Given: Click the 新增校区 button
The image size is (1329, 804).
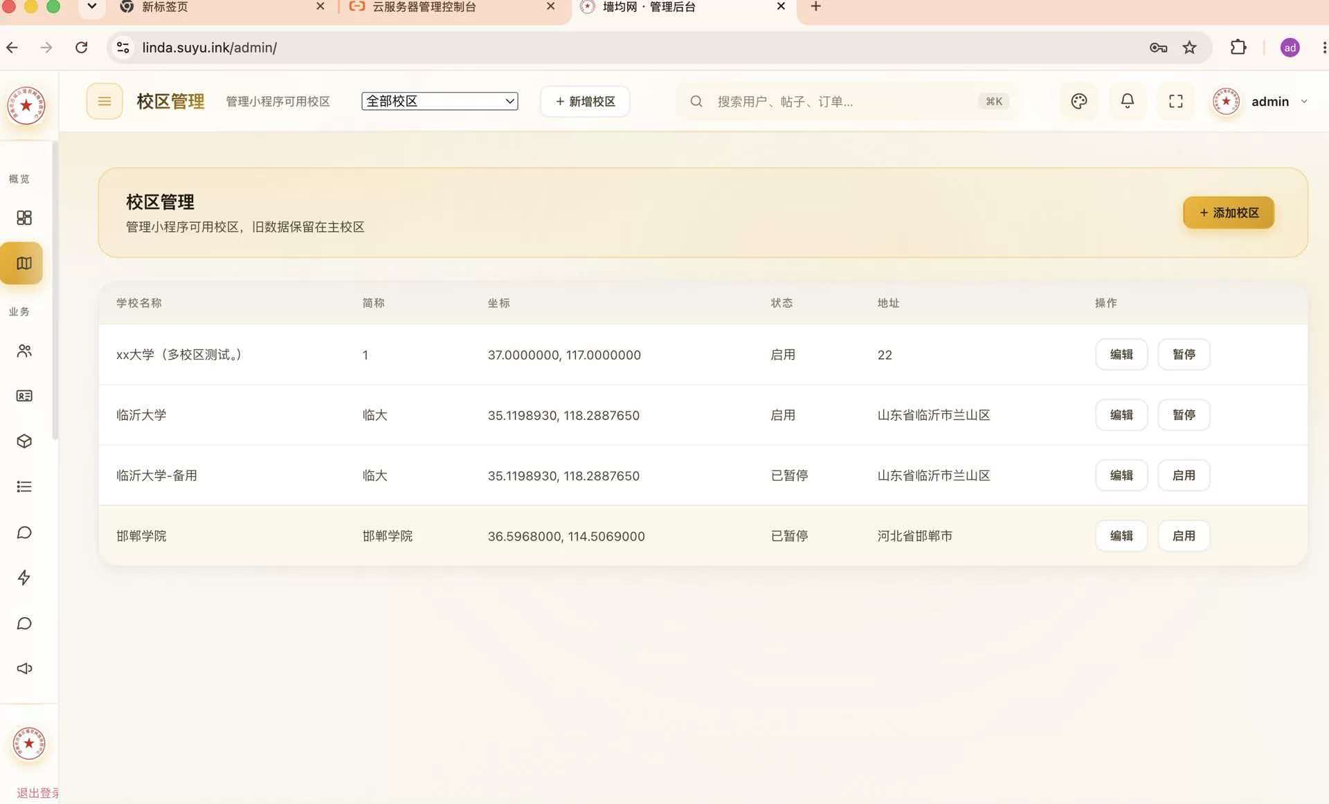Looking at the screenshot, I should pyautogui.click(x=585, y=101).
